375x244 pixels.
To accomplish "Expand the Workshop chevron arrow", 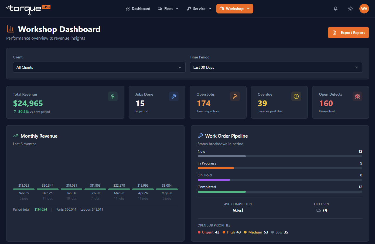I will (x=248, y=9).
